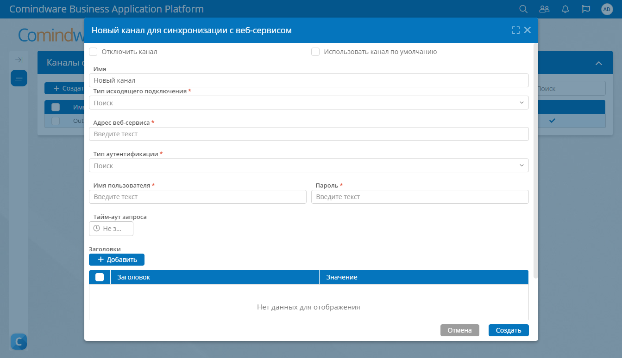622x358 pixels.
Task: Click the flag icon in top bar
Action: pos(586,9)
